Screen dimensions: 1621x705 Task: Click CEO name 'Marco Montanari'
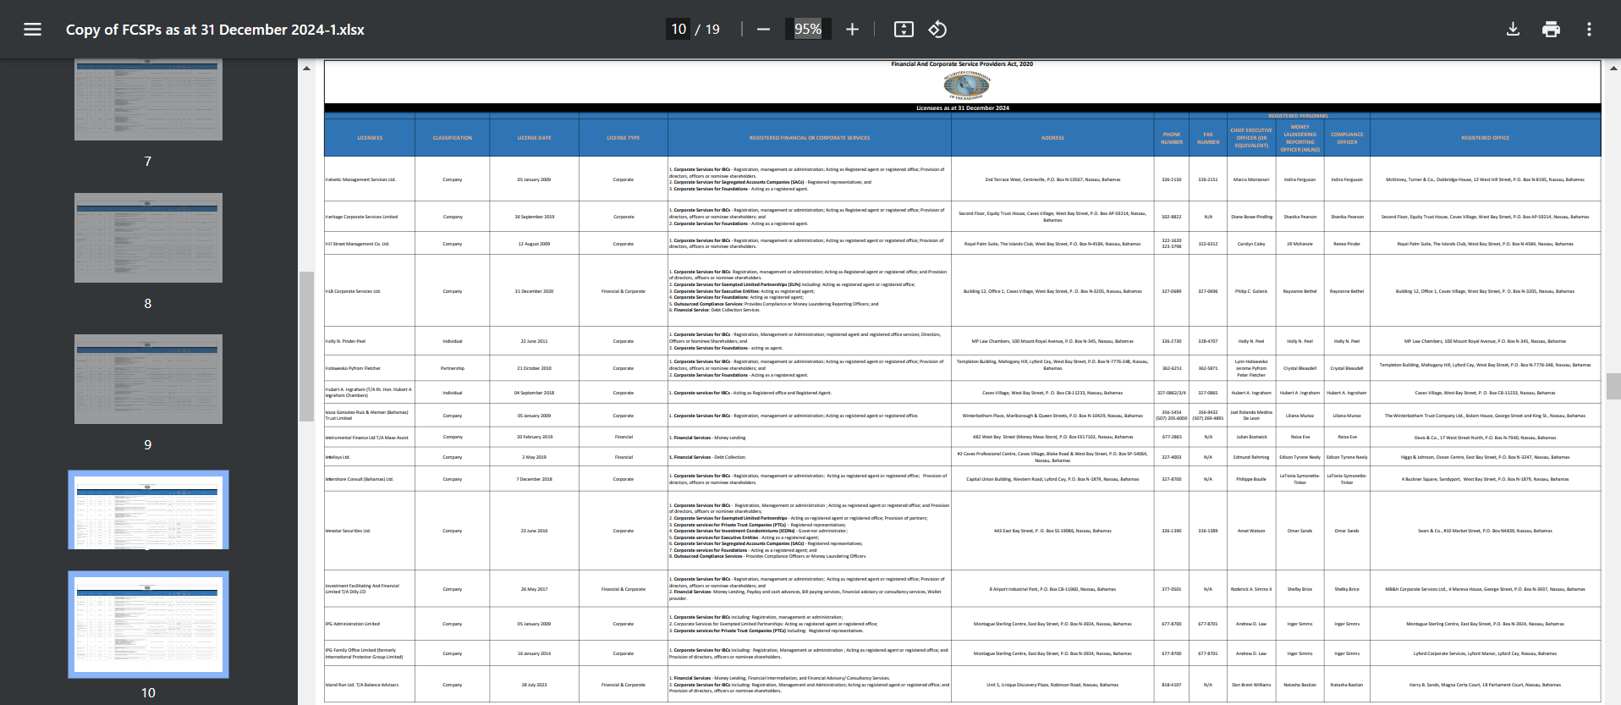[x=1251, y=179]
